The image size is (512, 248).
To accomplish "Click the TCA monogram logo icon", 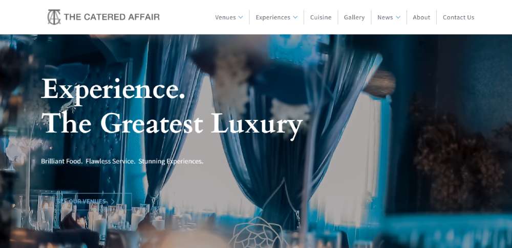I will click(54, 17).
